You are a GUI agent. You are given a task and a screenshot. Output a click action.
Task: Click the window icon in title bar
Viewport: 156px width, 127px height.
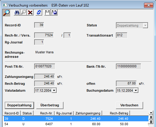click(5, 5)
